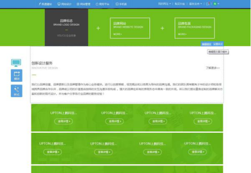Expand the 服务支持 dropdown
This screenshot has height=173, width=251.
click(195, 4)
